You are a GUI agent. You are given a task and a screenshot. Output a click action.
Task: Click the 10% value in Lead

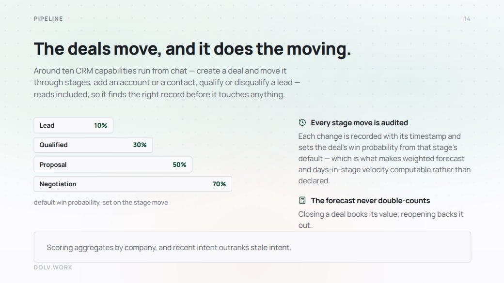click(101, 125)
